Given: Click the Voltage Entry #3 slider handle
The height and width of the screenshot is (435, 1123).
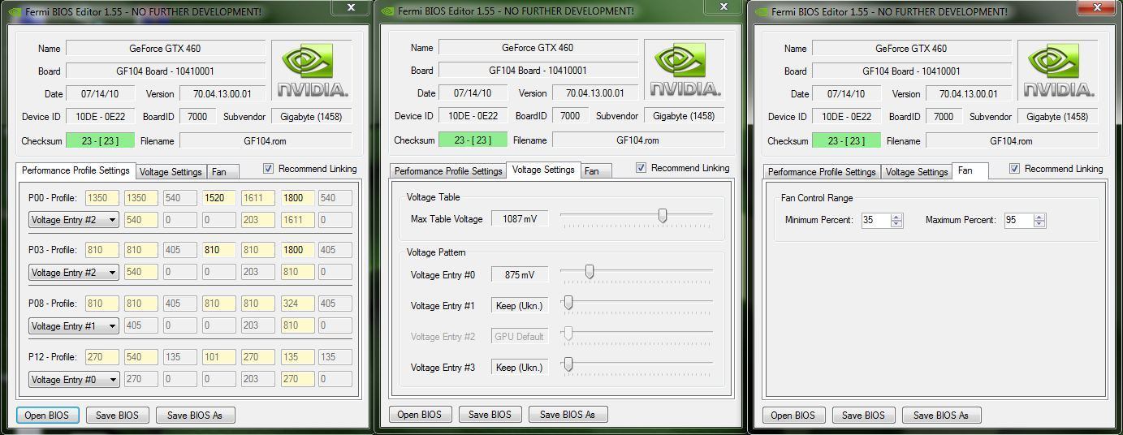Looking at the screenshot, I should 568,364.
